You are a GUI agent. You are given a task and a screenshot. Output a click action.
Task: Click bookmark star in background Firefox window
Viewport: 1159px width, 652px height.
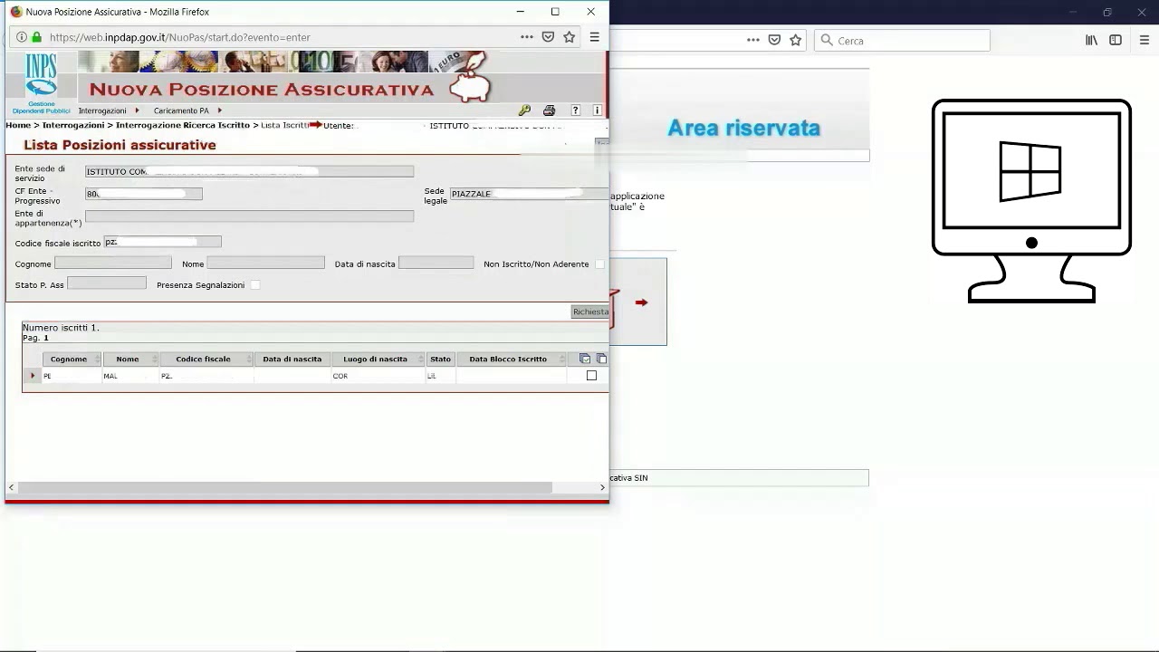(796, 40)
